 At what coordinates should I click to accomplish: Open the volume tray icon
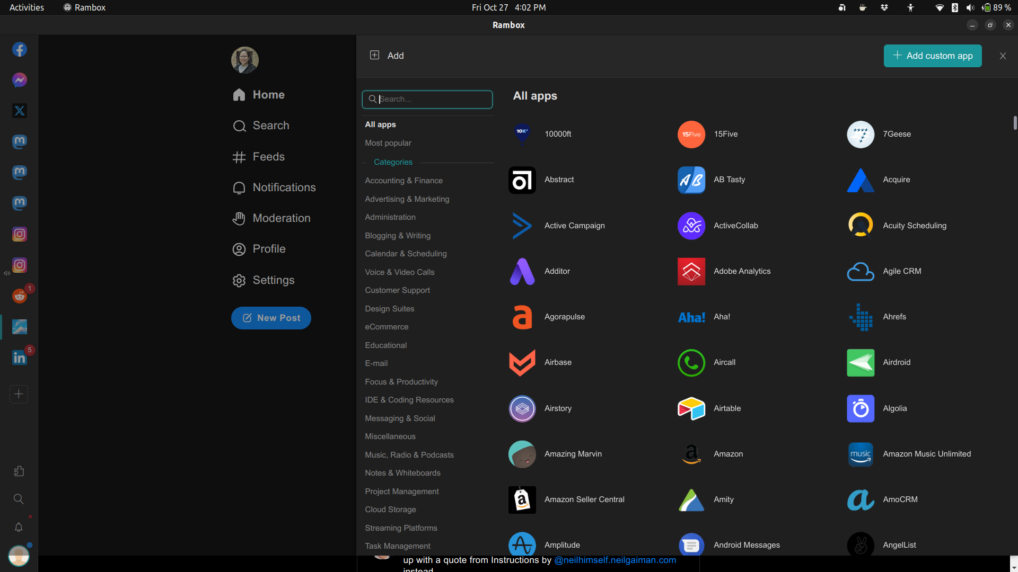click(970, 7)
